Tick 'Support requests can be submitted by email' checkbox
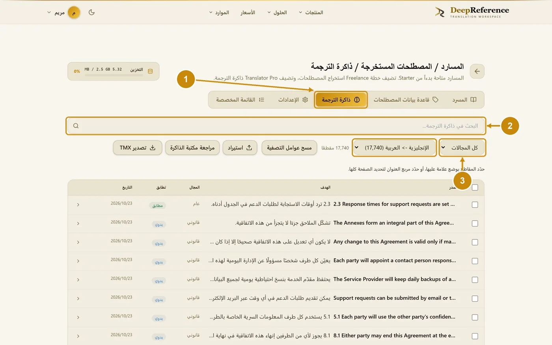 click(x=475, y=298)
